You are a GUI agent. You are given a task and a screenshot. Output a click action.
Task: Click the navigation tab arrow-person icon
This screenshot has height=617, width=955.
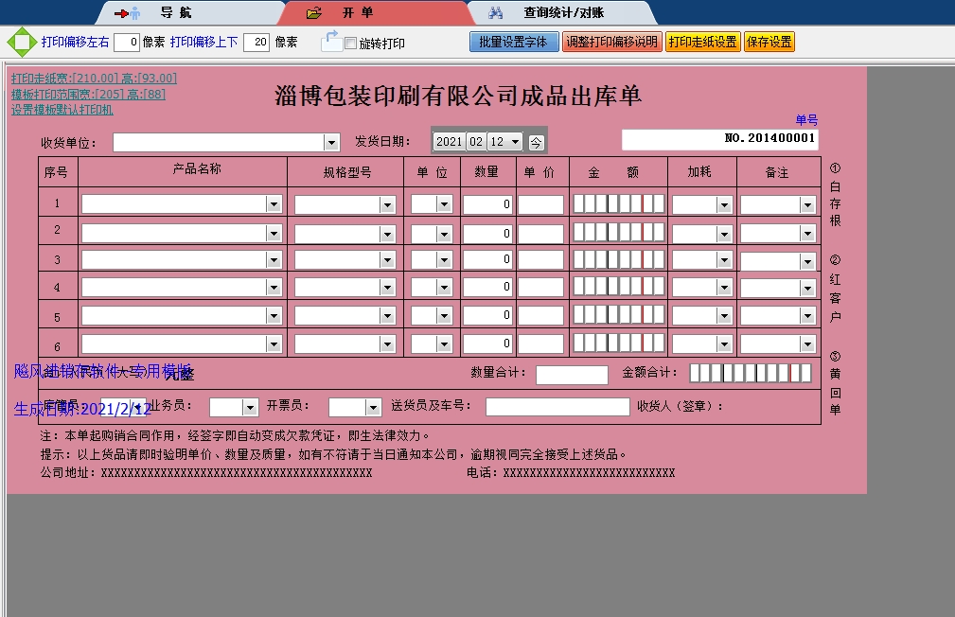tap(127, 13)
